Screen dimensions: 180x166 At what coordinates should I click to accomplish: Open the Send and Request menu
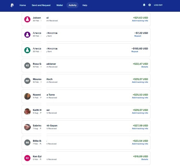[41, 5]
